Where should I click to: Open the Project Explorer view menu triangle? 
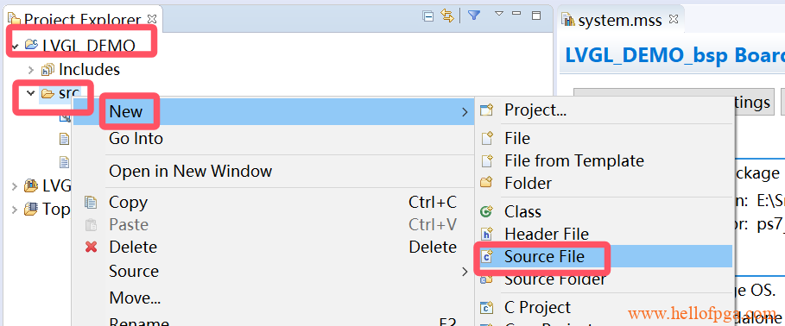pyautogui.click(x=498, y=14)
